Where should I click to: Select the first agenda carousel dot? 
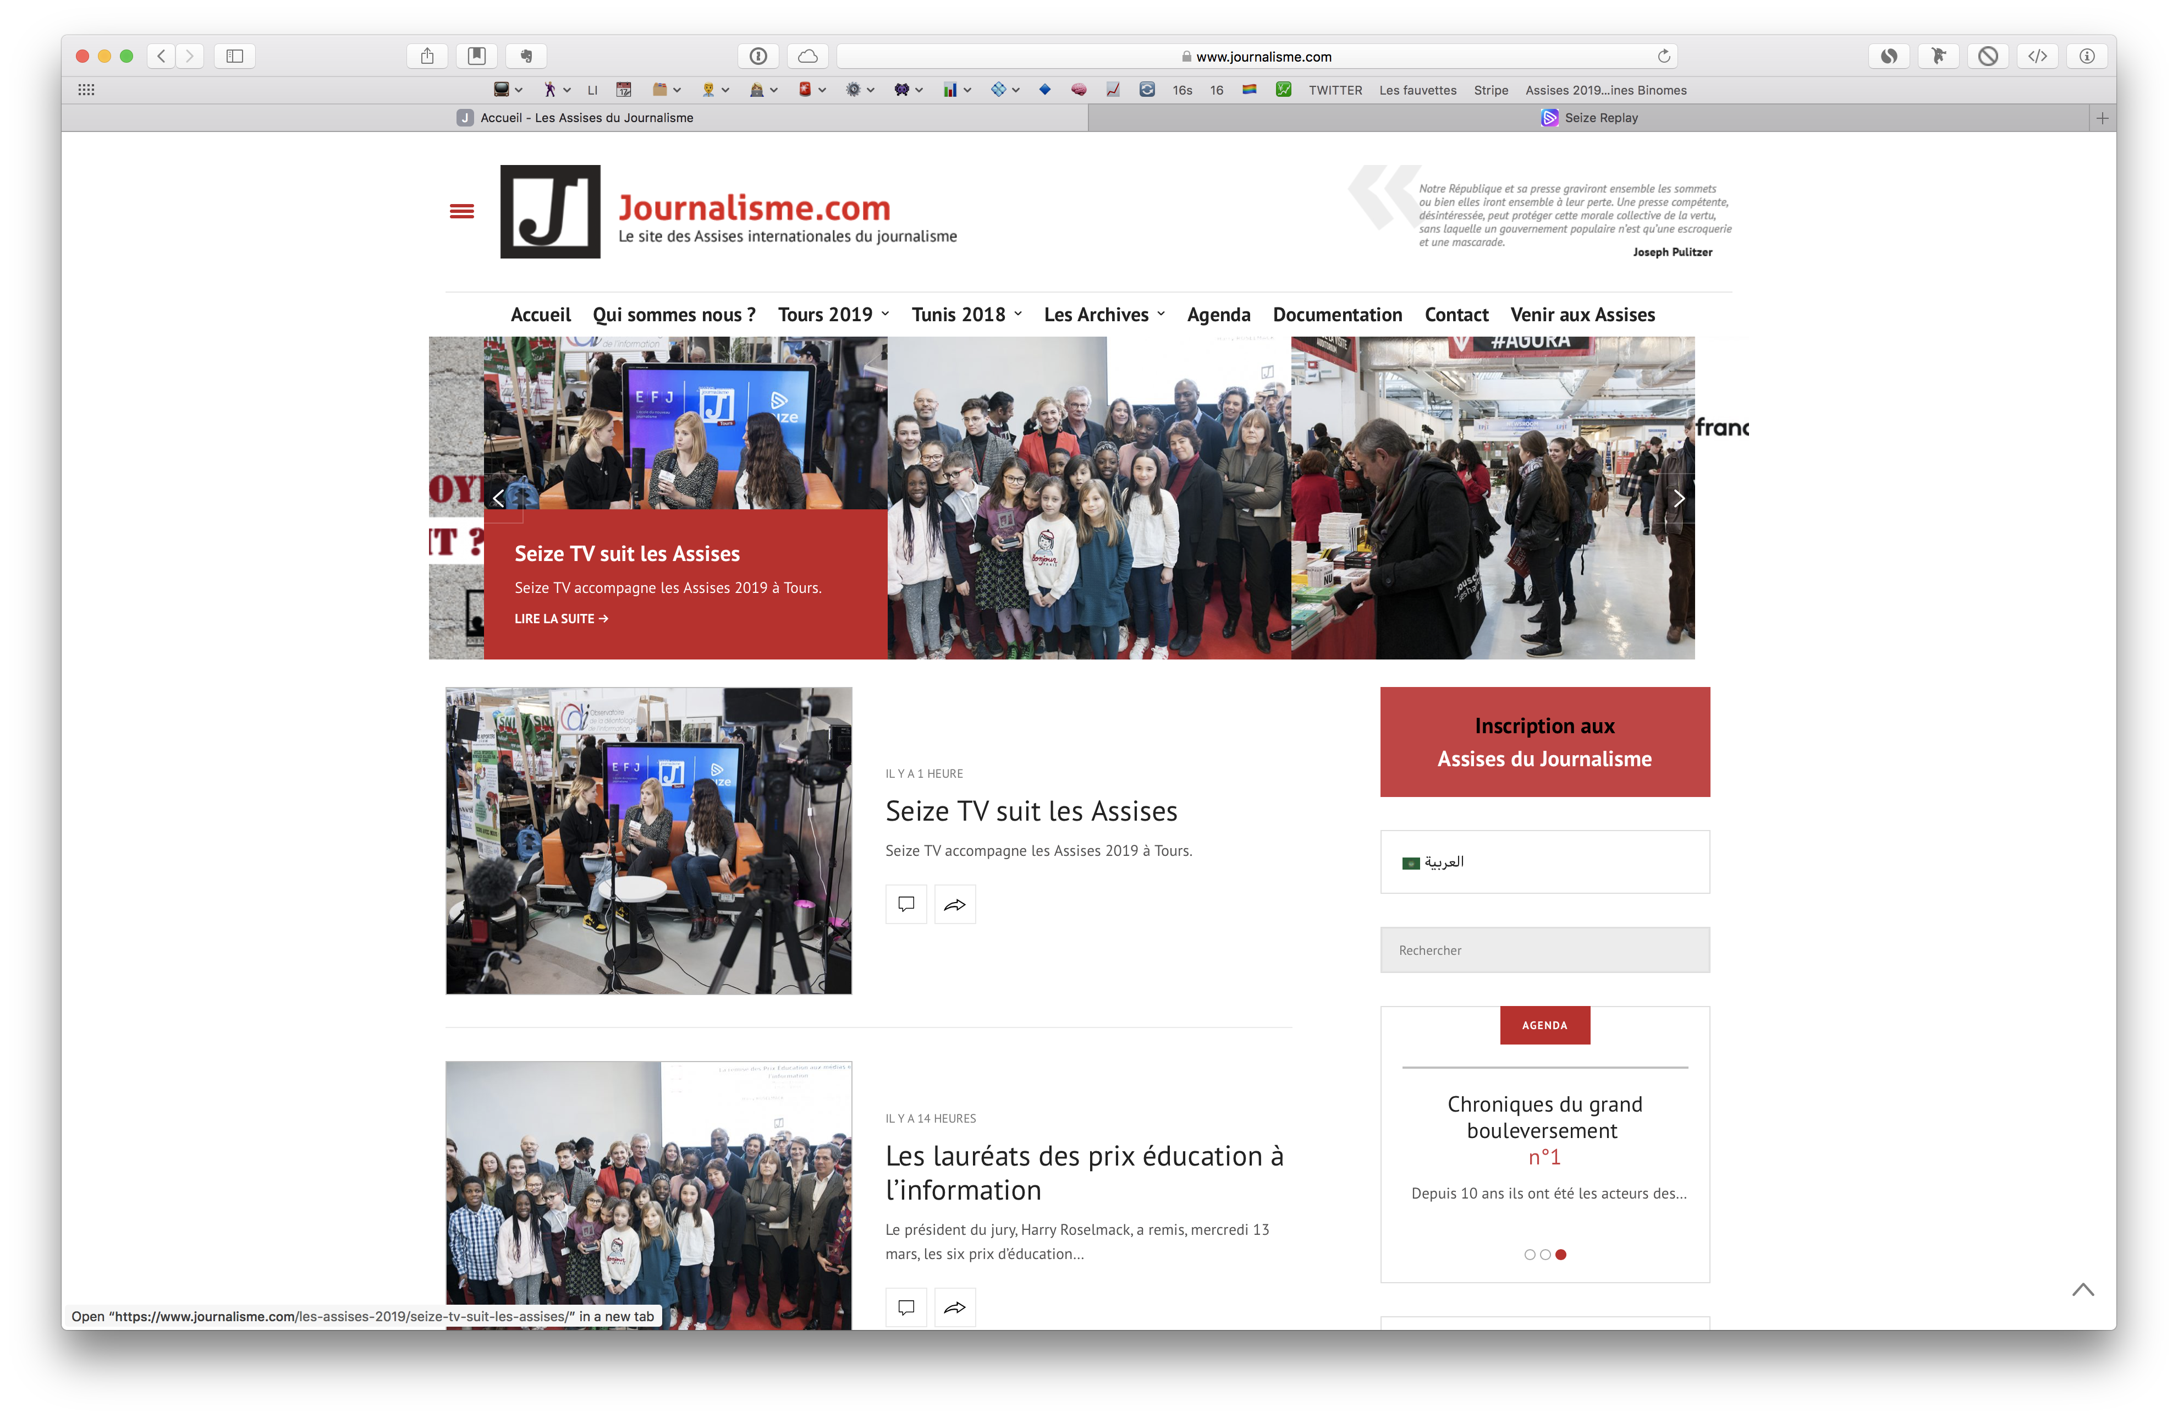pyautogui.click(x=1529, y=1255)
